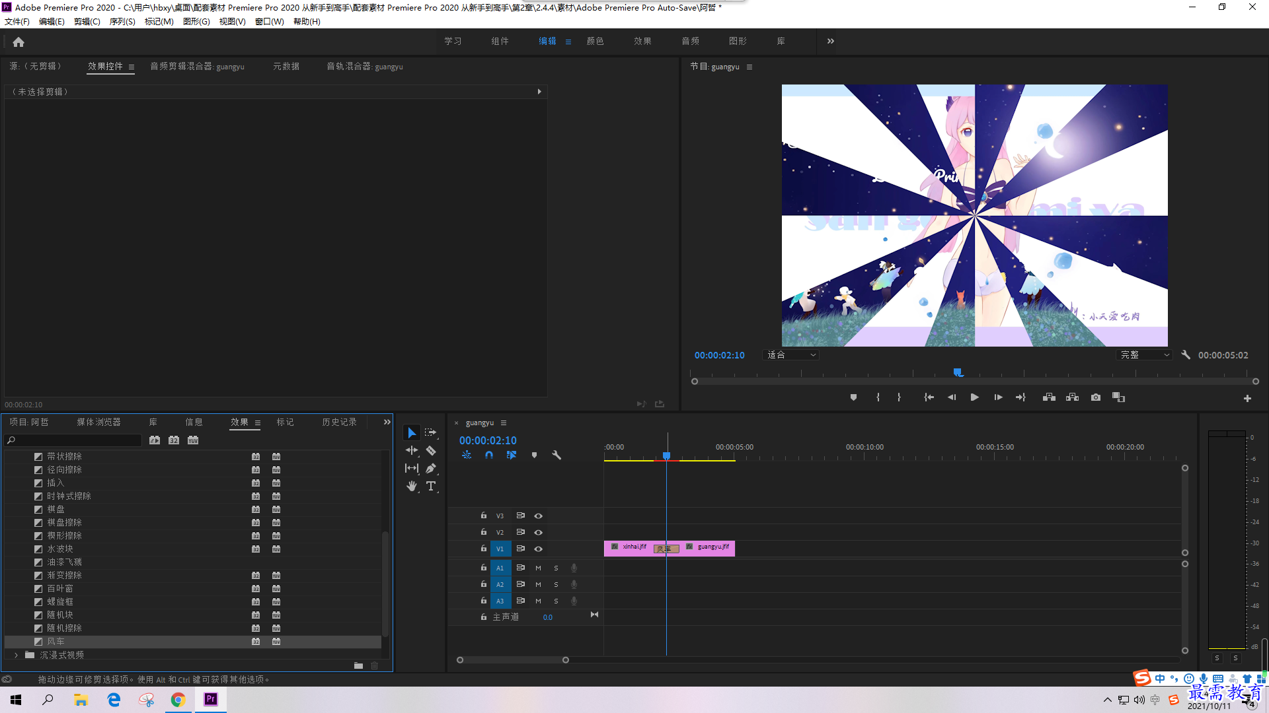The image size is (1269, 713).
Task: Mark In in program monitor
Action: tap(878, 397)
